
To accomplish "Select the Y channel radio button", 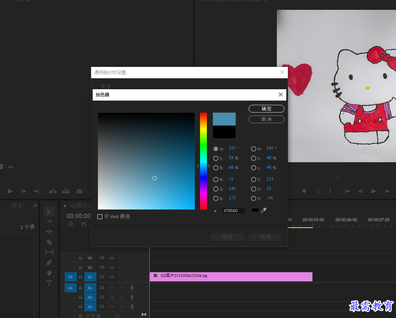I will pos(253,179).
